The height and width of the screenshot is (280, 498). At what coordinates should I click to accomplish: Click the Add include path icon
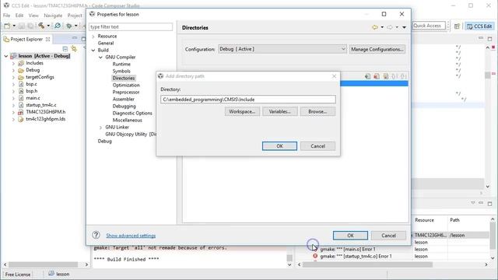pyautogui.click(x=367, y=76)
